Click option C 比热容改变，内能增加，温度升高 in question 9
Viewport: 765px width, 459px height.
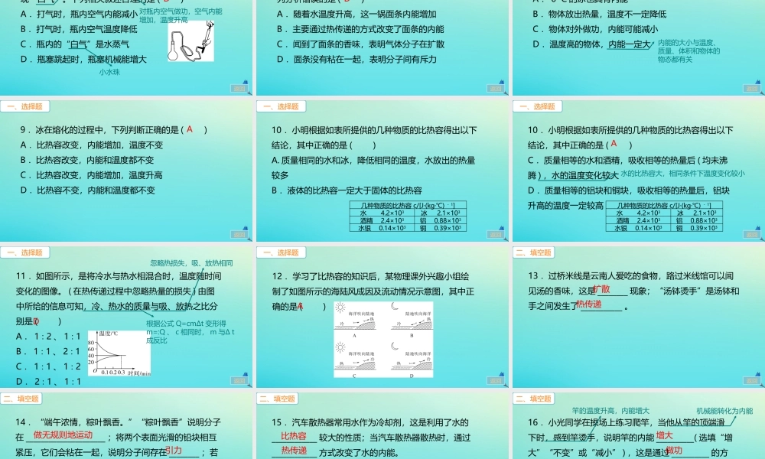(92, 175)
